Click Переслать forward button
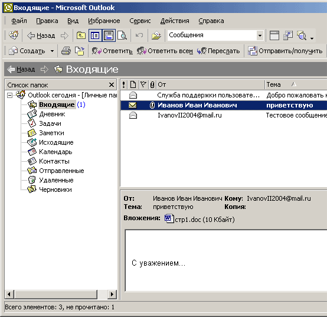Screen dimensions: 327x317 [218, 51]
